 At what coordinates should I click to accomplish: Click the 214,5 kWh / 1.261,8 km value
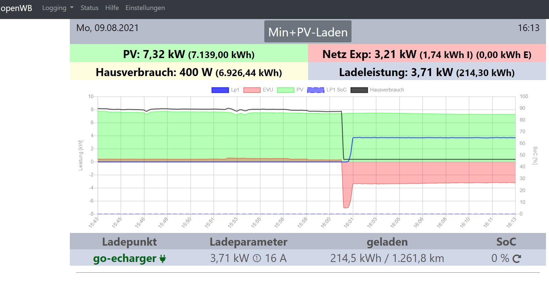click(x=387, y=258)
